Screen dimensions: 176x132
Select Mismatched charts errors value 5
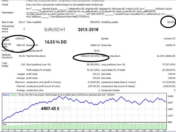point(24,29)
